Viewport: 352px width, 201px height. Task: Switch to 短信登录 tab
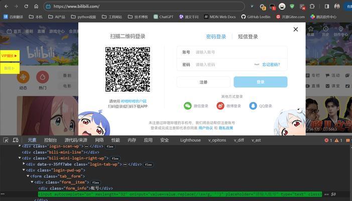tap(248, 37)
